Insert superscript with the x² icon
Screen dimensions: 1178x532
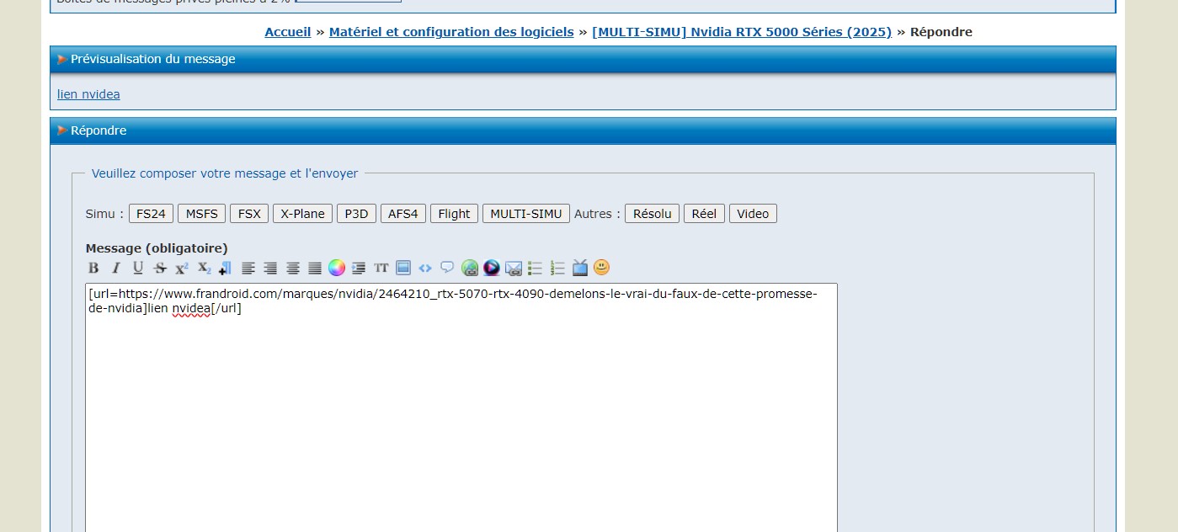(181, 269)
